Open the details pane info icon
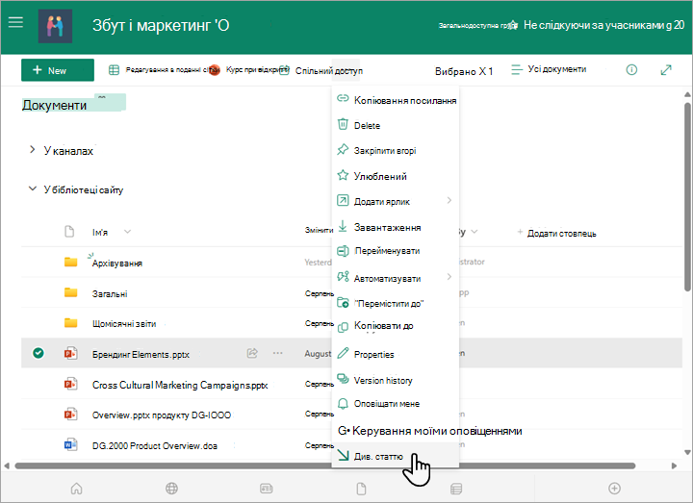Screen dimensions: 693x503 tap(631, 70)
